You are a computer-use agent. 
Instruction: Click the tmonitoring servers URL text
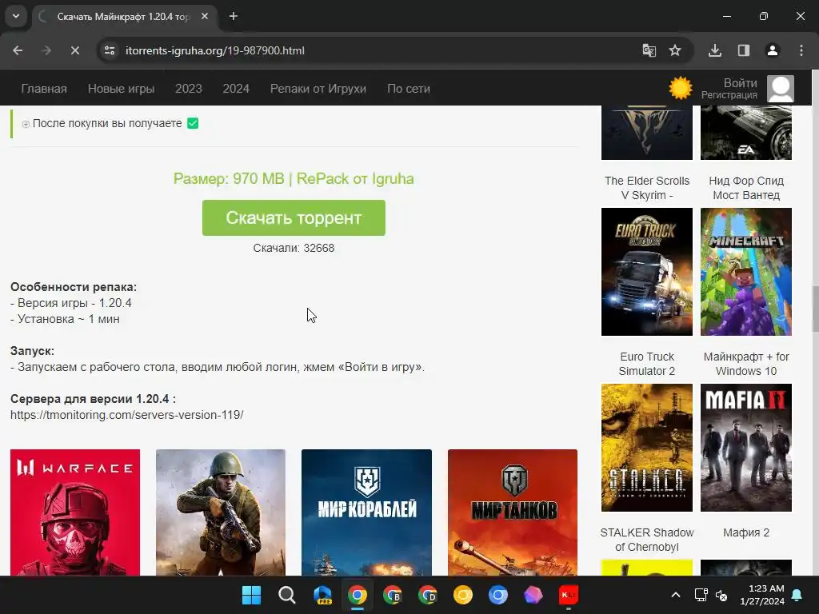(x=127, y=415)
